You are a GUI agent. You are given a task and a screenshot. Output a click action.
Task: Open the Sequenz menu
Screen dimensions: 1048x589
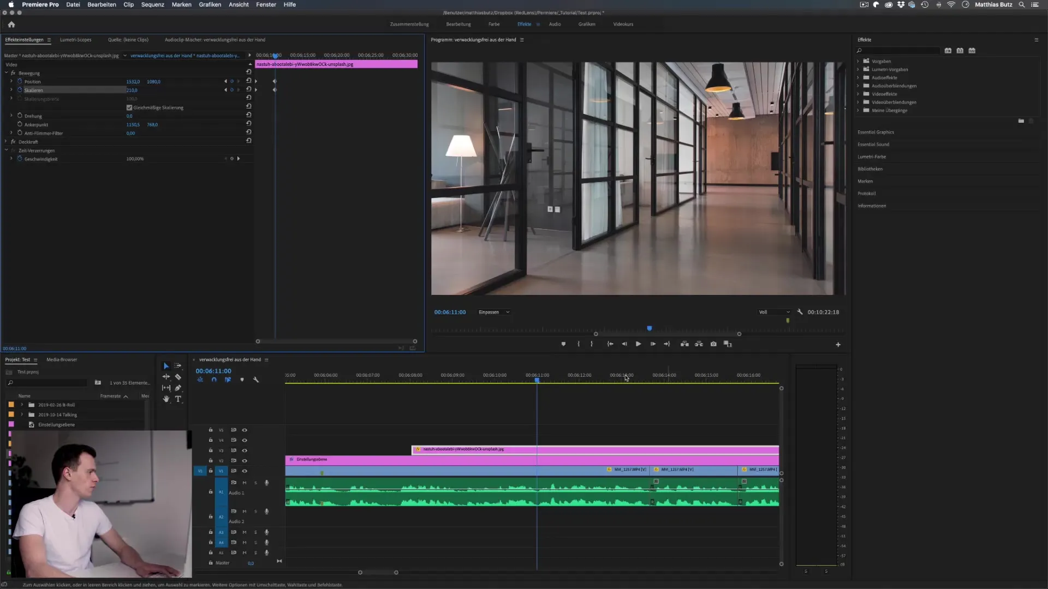pyautogui.click(x=152, y=4)
